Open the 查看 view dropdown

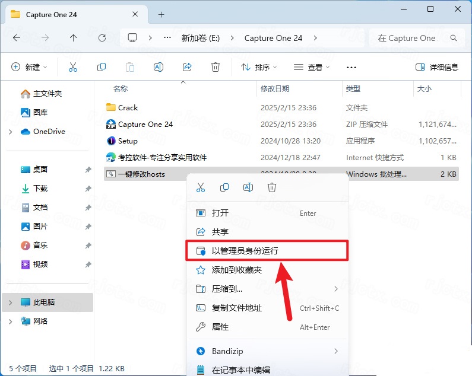[312, 67]
